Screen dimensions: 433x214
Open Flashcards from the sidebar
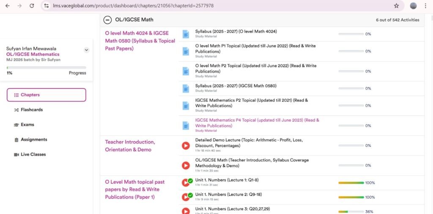tap(32, 110)
